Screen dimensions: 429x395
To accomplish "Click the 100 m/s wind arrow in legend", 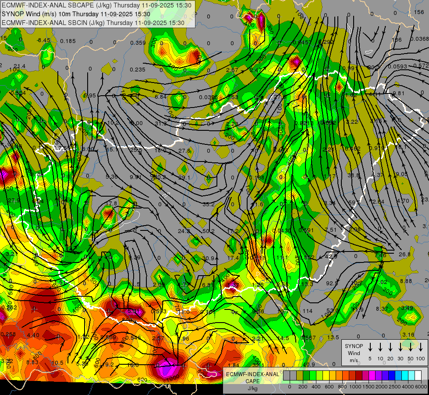I will [x=421, y=347].
